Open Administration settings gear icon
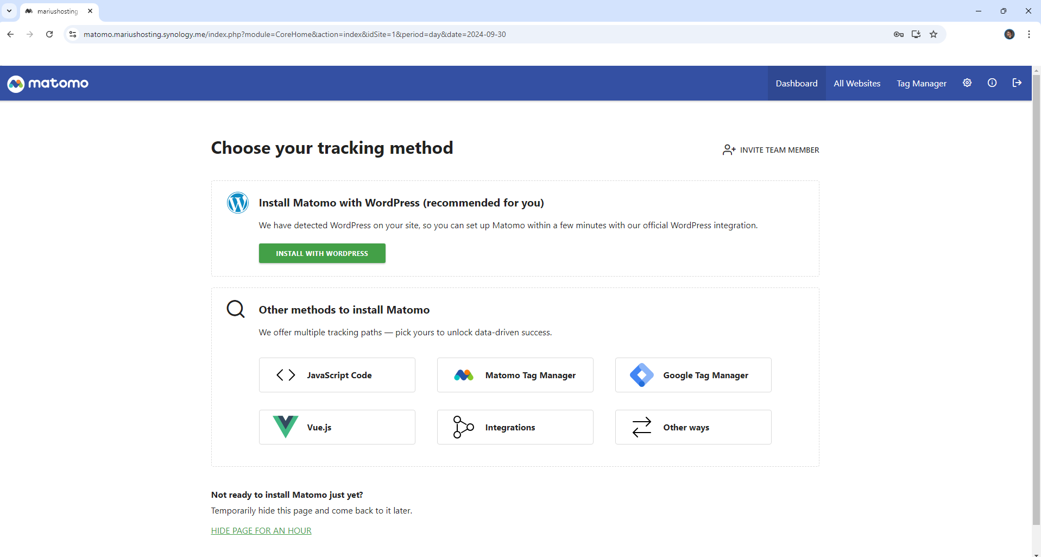1041x557 pixels. (x=967, y=83)
